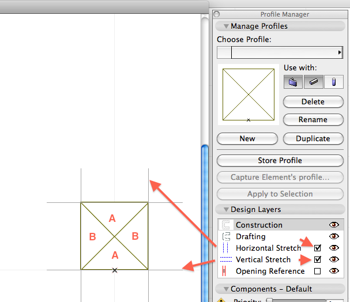The image size is (350, 302).
Task: Click the Duplicate button
Action: pos(313,138)
